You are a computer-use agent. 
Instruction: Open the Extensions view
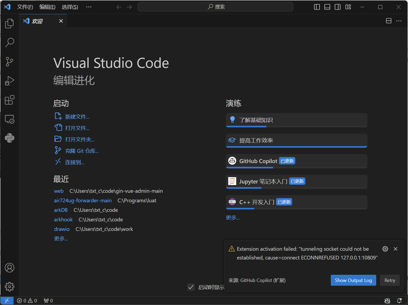pos(10,100)
